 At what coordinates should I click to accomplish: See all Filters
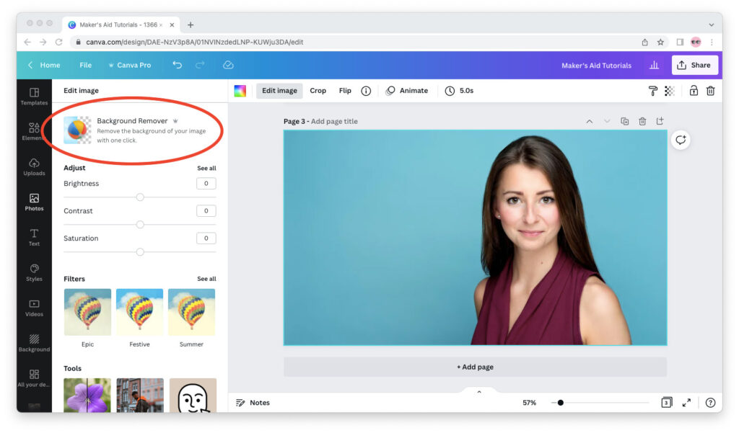tap(206, 279)
